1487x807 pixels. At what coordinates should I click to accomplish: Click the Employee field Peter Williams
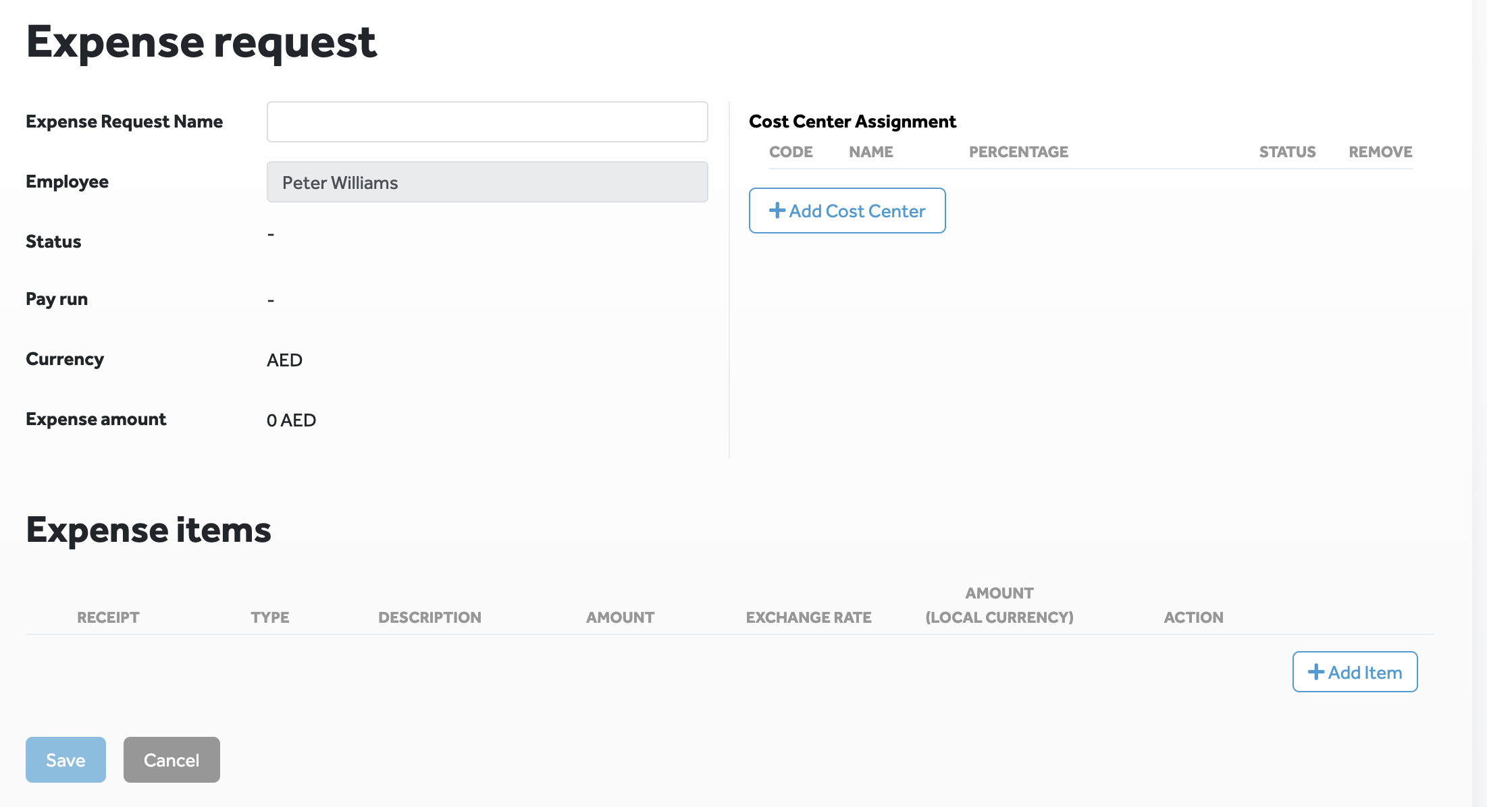(x=487, y=182)
